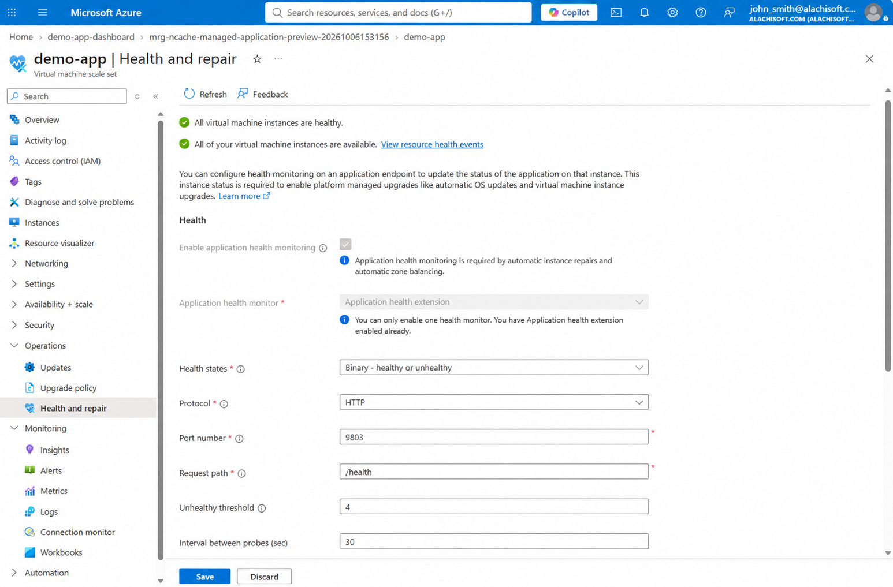Screen dimensions: 893x587
Task: Open the Health states dropdown
Action: (494, 368)
